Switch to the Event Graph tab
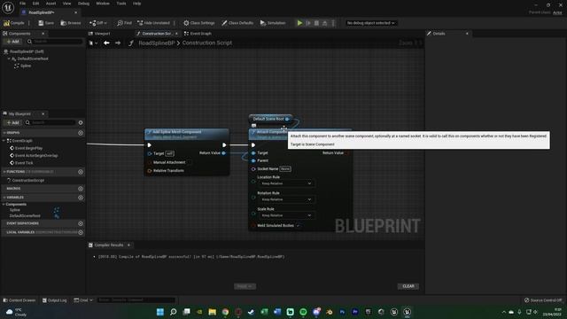The width and height of the screenshot is (567, 319). (x=198, y=34)
